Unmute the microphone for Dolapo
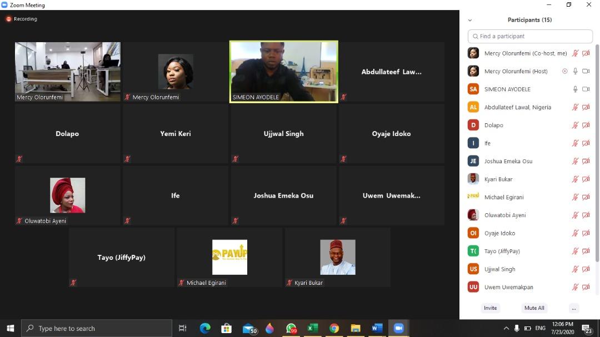This screenshot has height=337, width=600. pyautogui.click(x=575, y=125)
